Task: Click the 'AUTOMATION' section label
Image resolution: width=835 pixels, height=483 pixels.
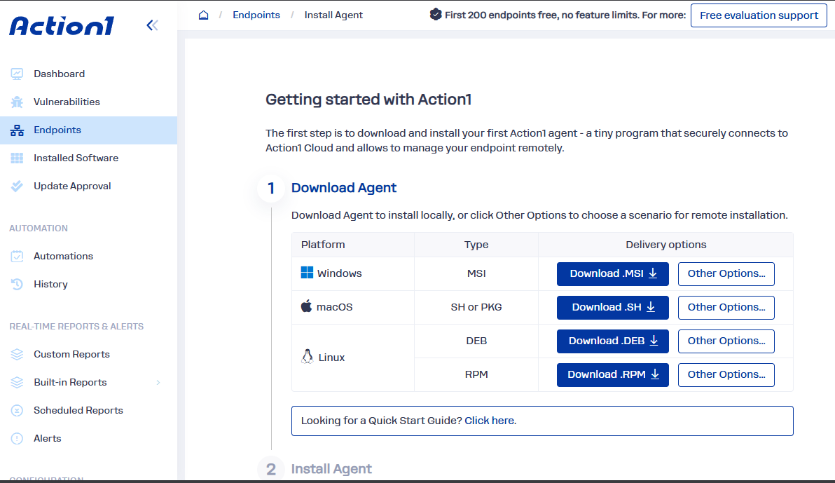Action: [x=39, y=228]
